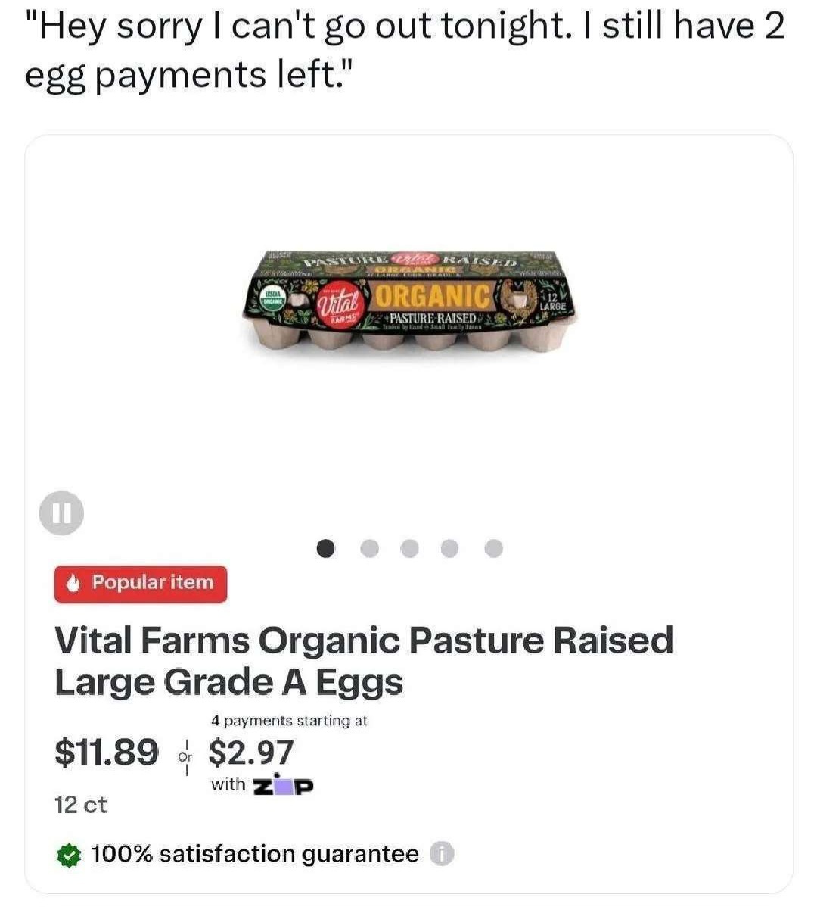The image size is (817, 907).
Task: Tap the 100% satisfaction guarantee text
Action: click(x=255, y=855)
